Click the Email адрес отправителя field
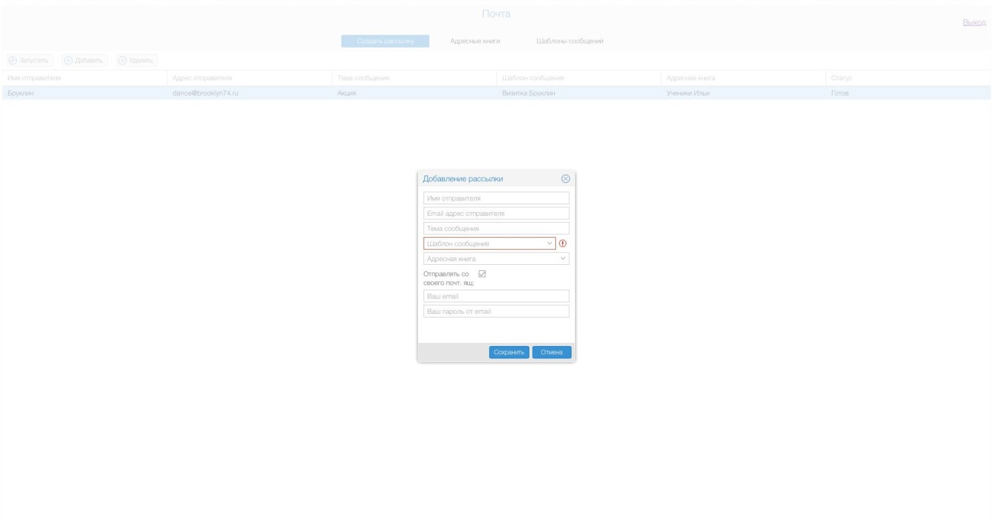 496,213
